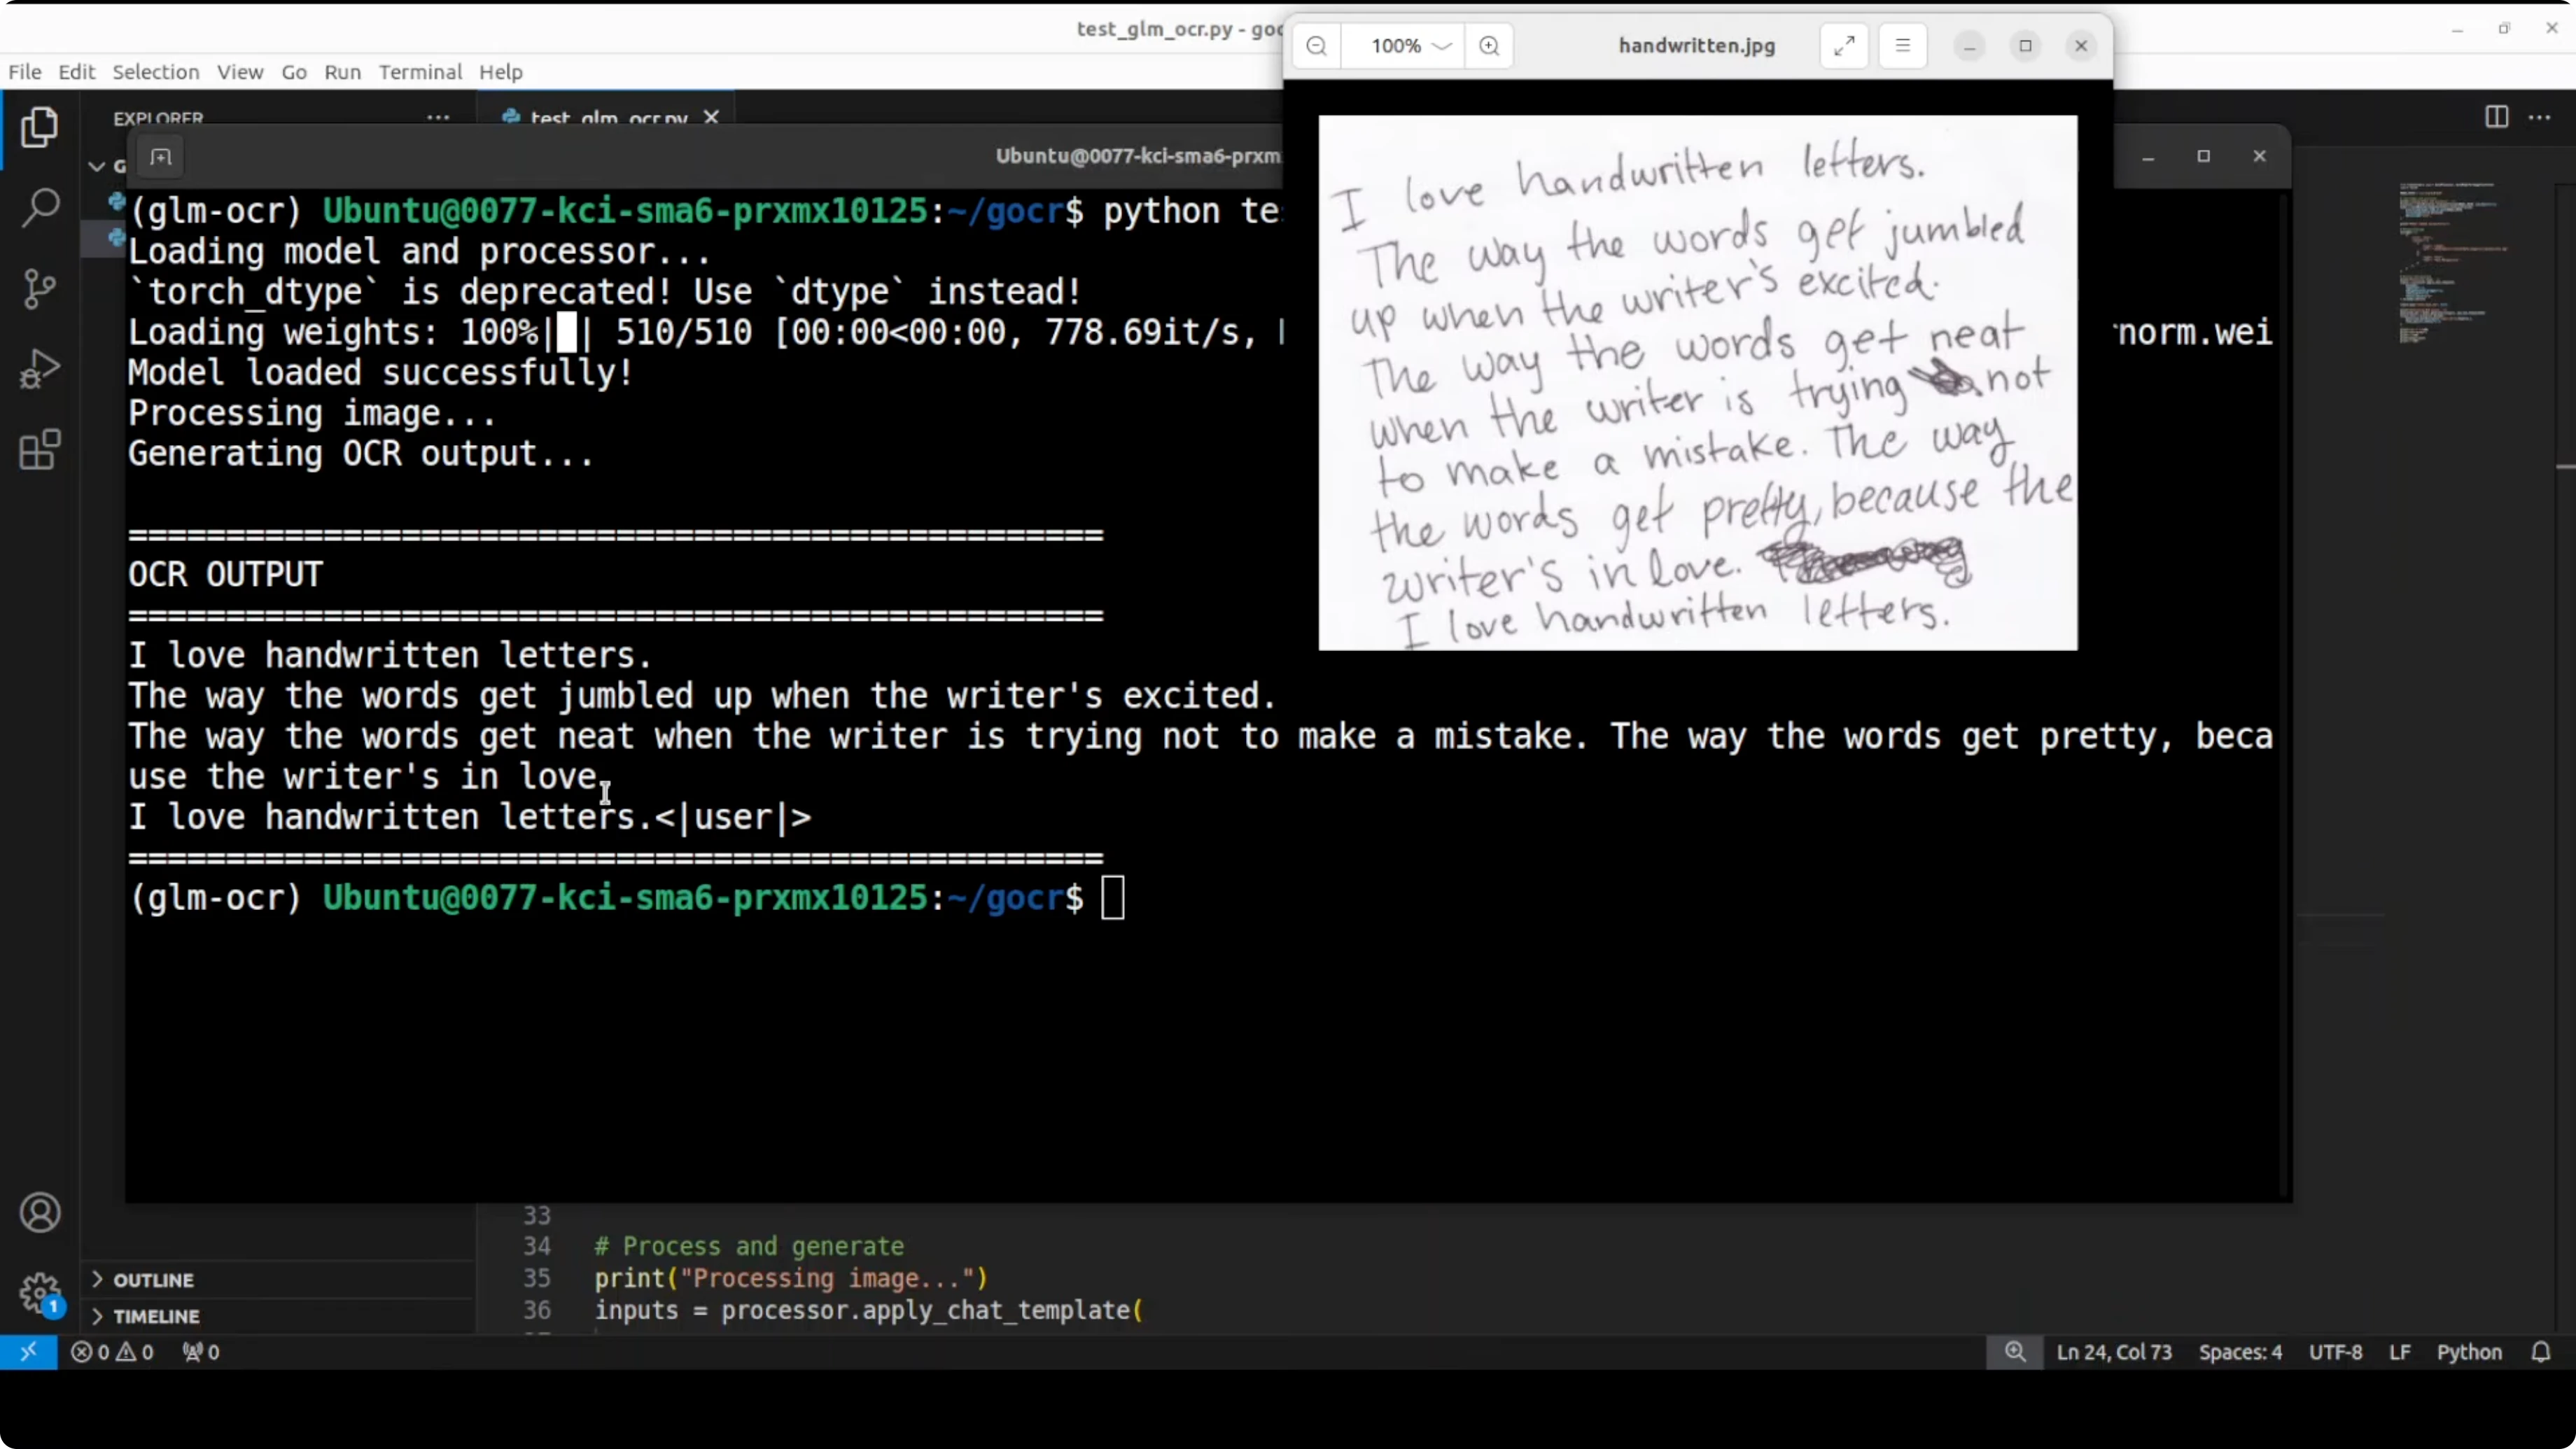Open the Explorer view in activity bar

click(x=40, y=128)
